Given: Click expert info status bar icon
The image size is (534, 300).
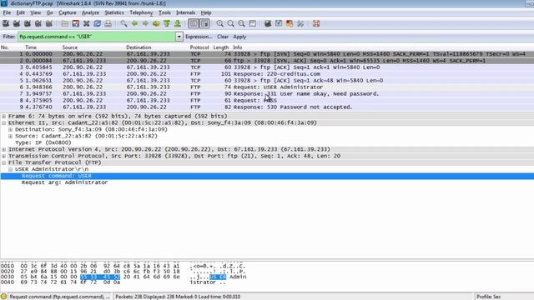Looking at the screenshot, I should [x=3, y=297].
